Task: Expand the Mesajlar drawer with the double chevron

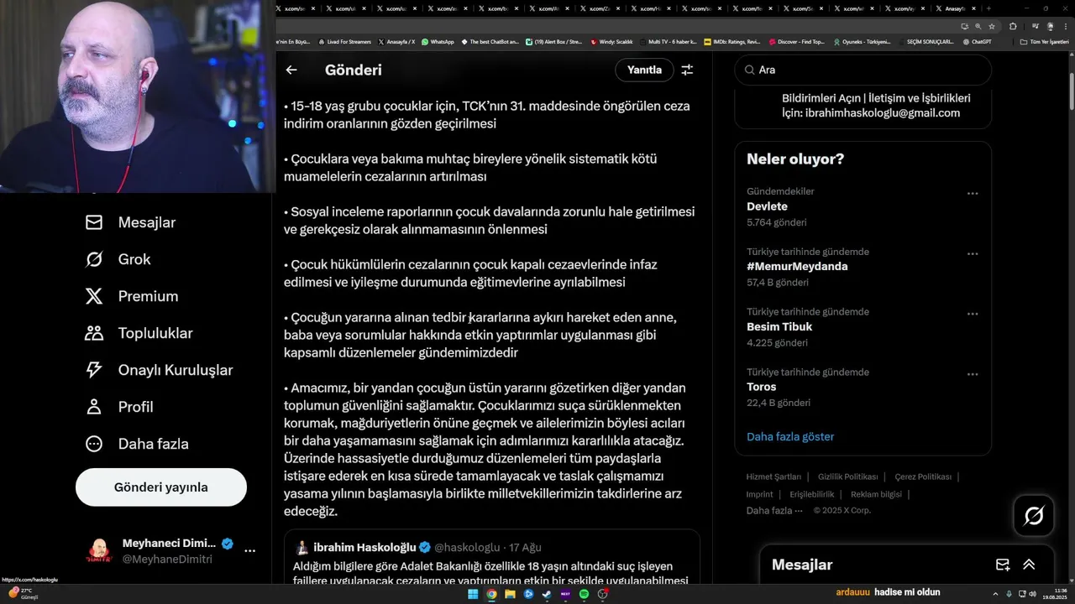Action: point(1029,565)
